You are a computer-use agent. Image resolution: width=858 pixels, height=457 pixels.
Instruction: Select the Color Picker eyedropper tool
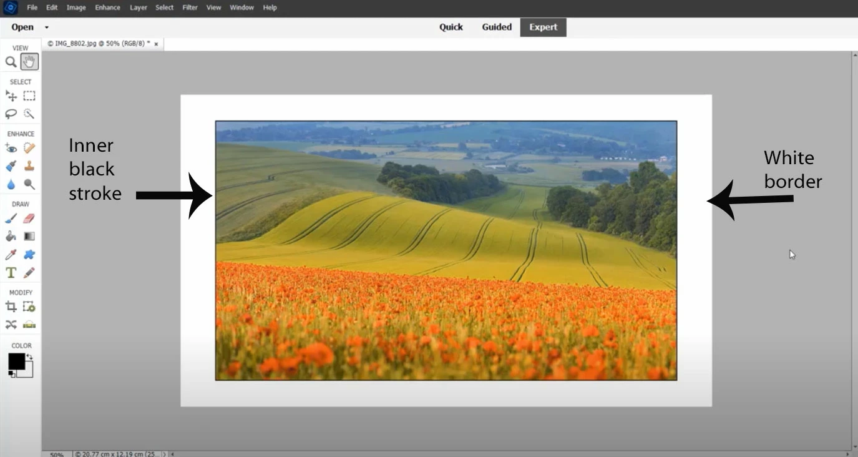11,255
